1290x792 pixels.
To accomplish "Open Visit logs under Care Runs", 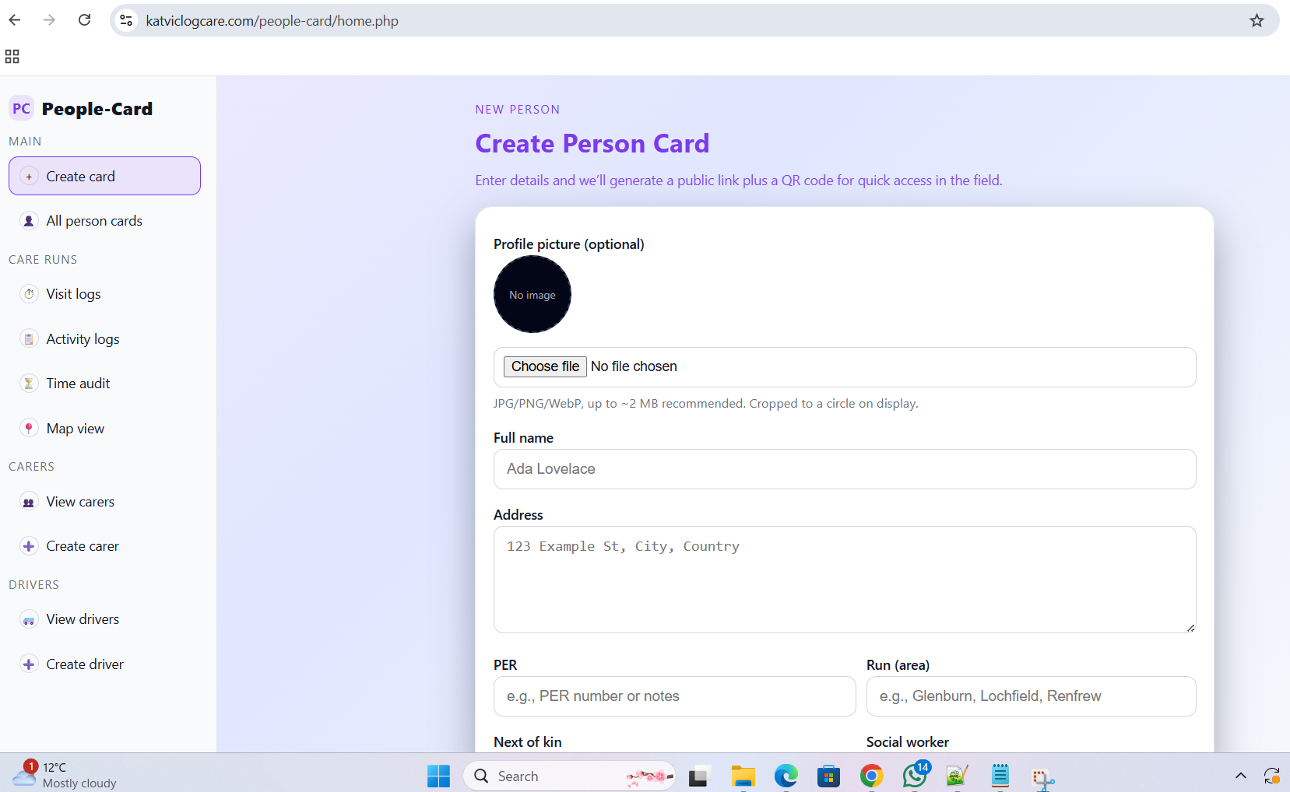I will click(x=73, y=294).
